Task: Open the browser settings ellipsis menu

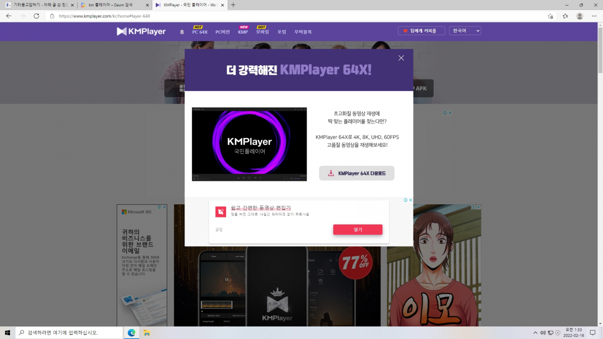Action: [594, 16]
